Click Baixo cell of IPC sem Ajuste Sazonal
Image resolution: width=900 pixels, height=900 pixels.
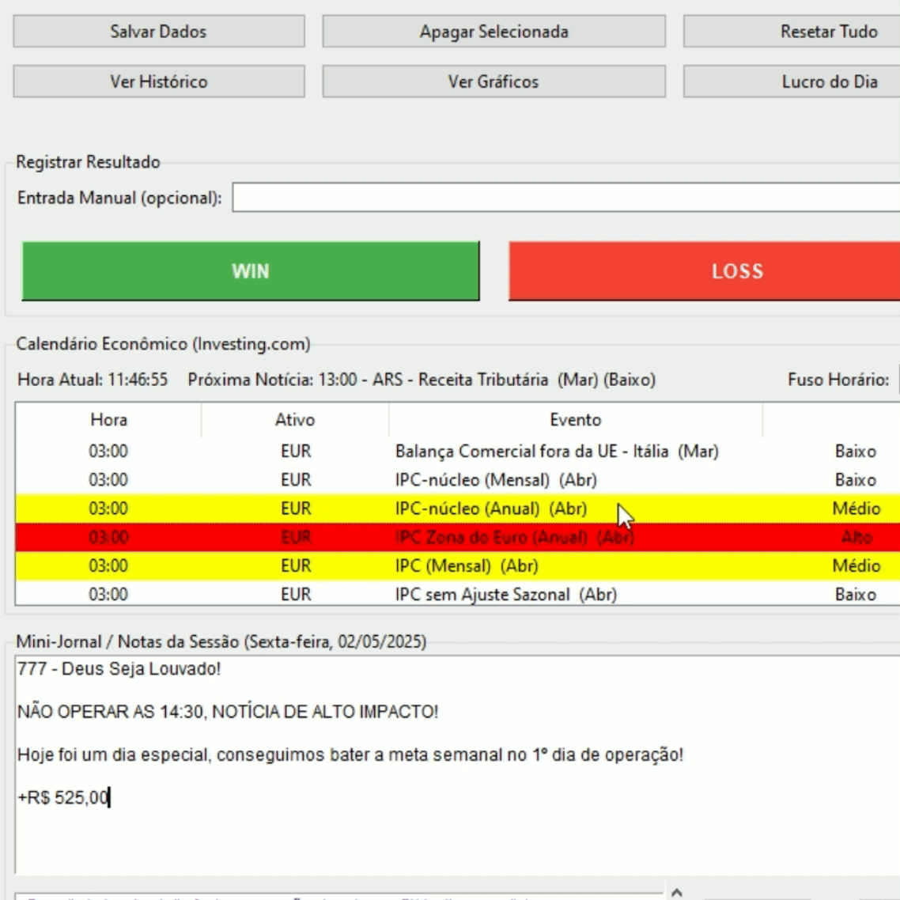[x=856, y=594]
